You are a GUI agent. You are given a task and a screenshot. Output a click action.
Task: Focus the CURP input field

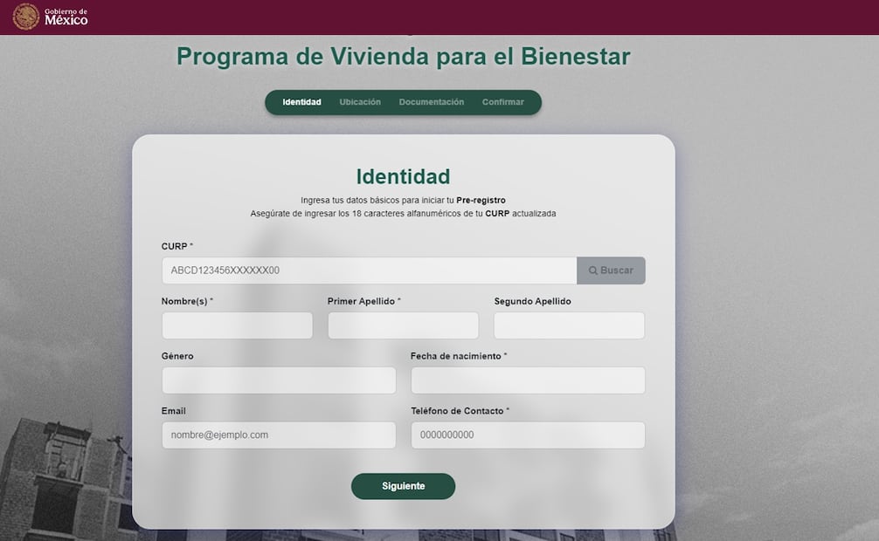click(x=367, y=270)
